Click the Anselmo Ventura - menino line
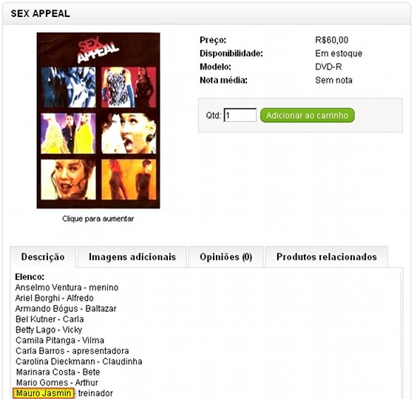 pyautogui.click(x=67, y=287)
